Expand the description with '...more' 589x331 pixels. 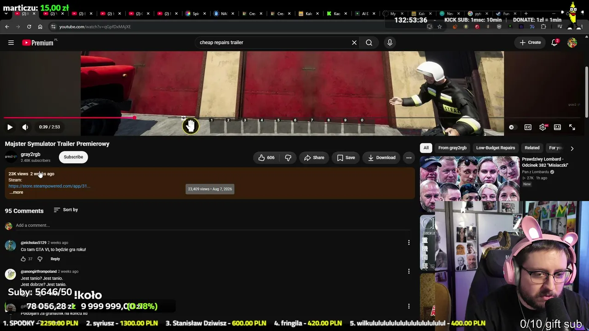point(16,192)
